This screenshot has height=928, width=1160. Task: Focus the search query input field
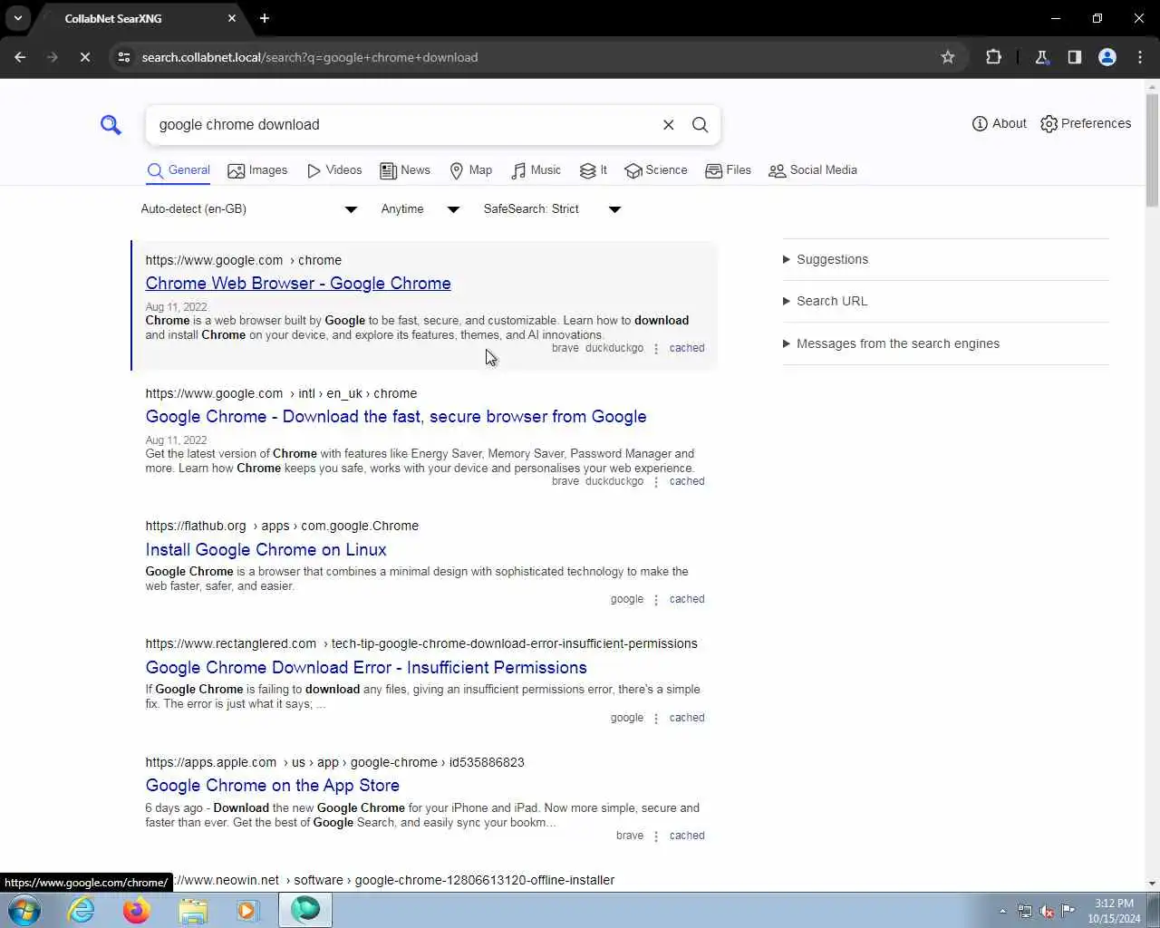[x=404, y=125]
